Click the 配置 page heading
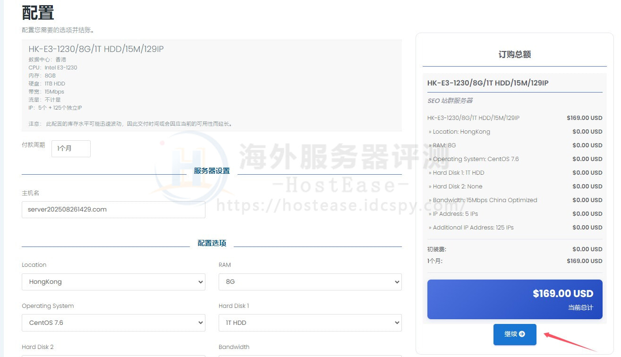This screenshot has height=357, width=621. [x=38, y=13]
